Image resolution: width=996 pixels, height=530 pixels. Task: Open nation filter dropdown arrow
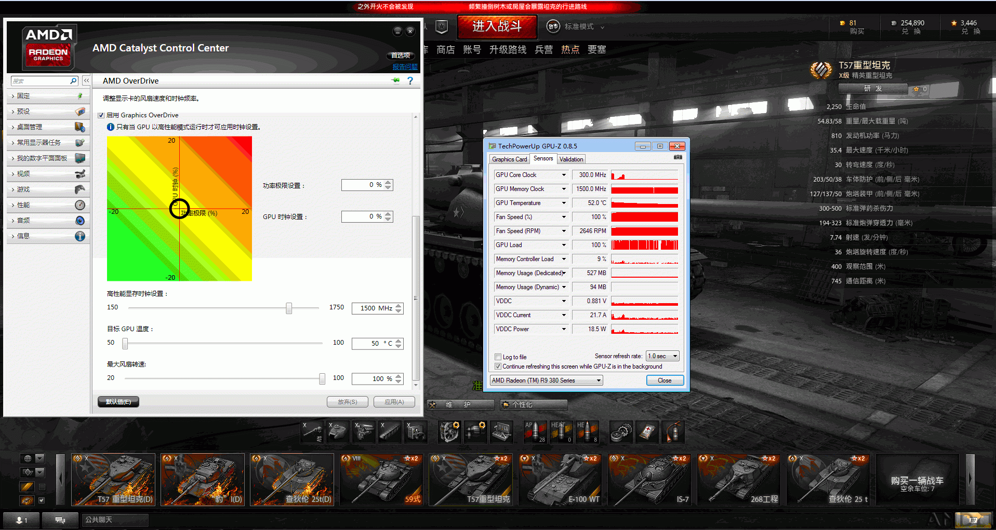click(x=40, y=458)
